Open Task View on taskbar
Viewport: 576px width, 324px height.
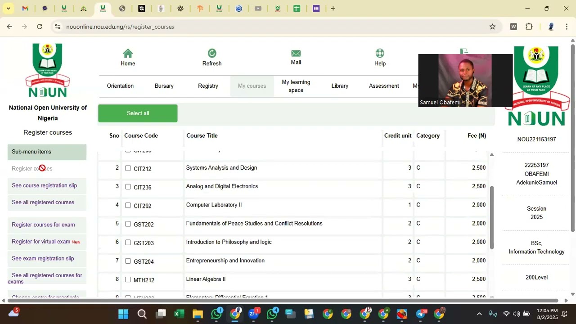tap(161, 314)
